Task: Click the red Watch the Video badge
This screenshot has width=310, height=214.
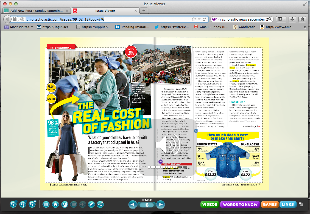Action: tap(131, 52)
